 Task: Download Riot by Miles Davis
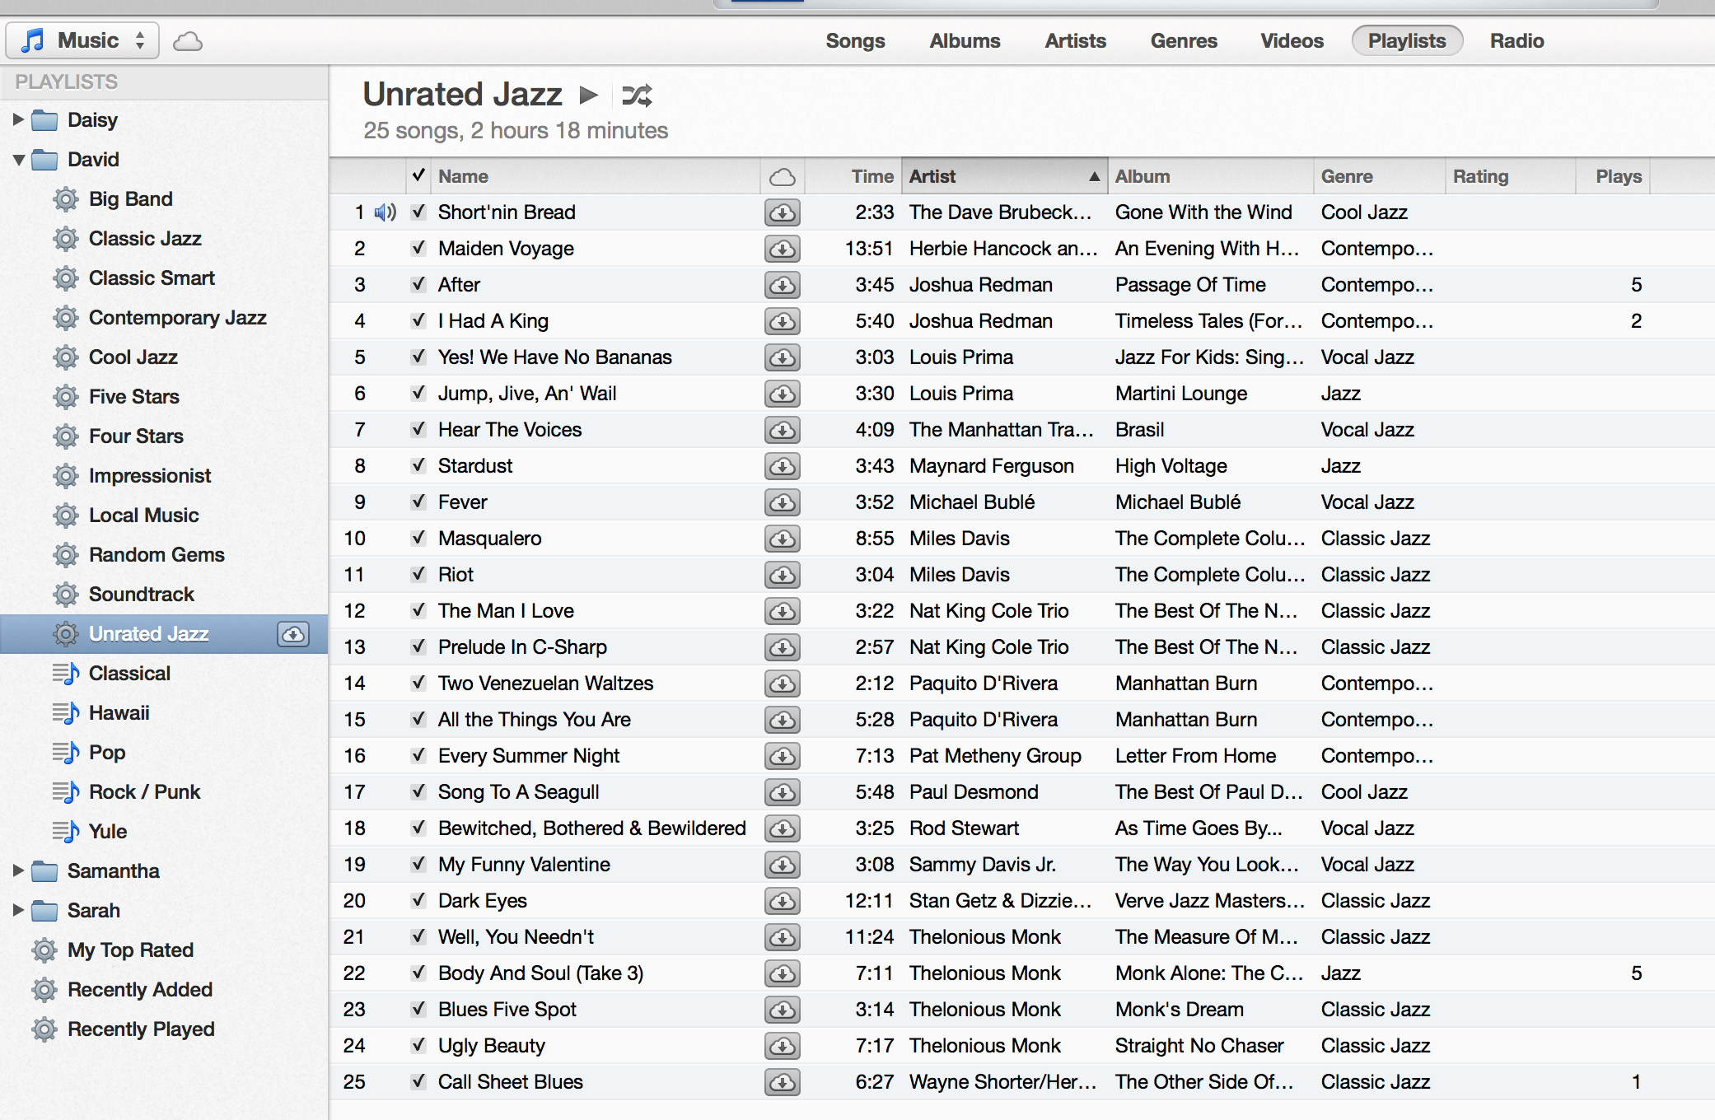pos(782,575)
